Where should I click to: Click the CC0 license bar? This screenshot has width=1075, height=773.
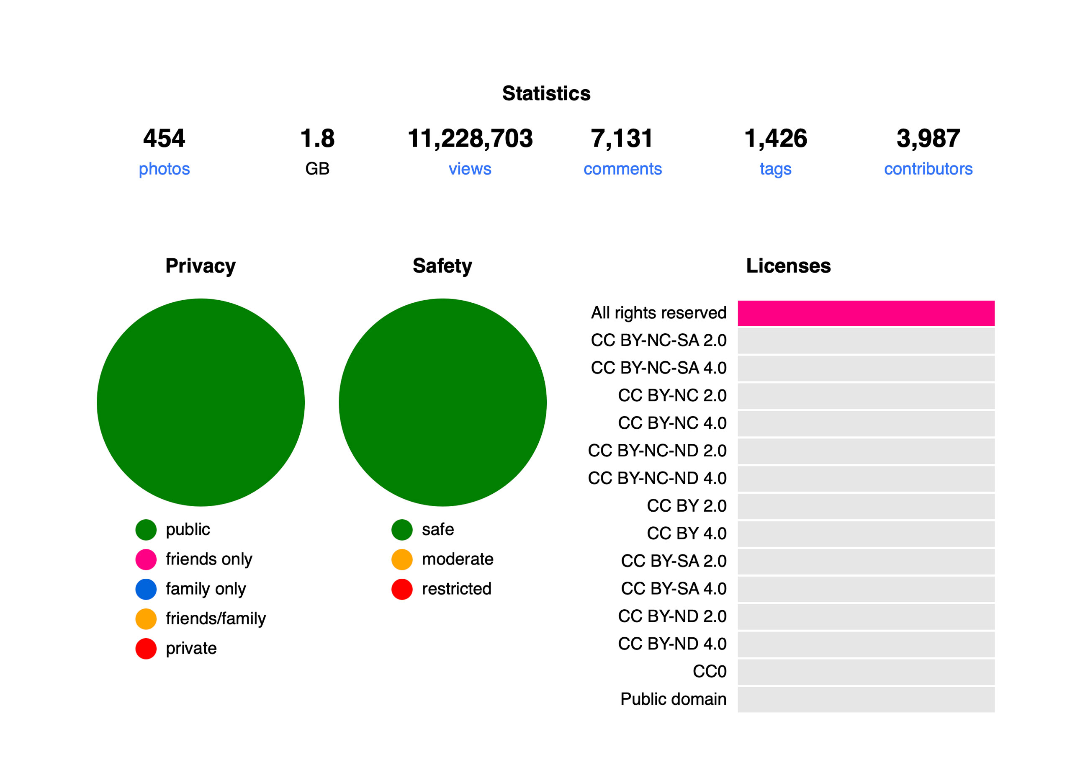pos(866,672)
